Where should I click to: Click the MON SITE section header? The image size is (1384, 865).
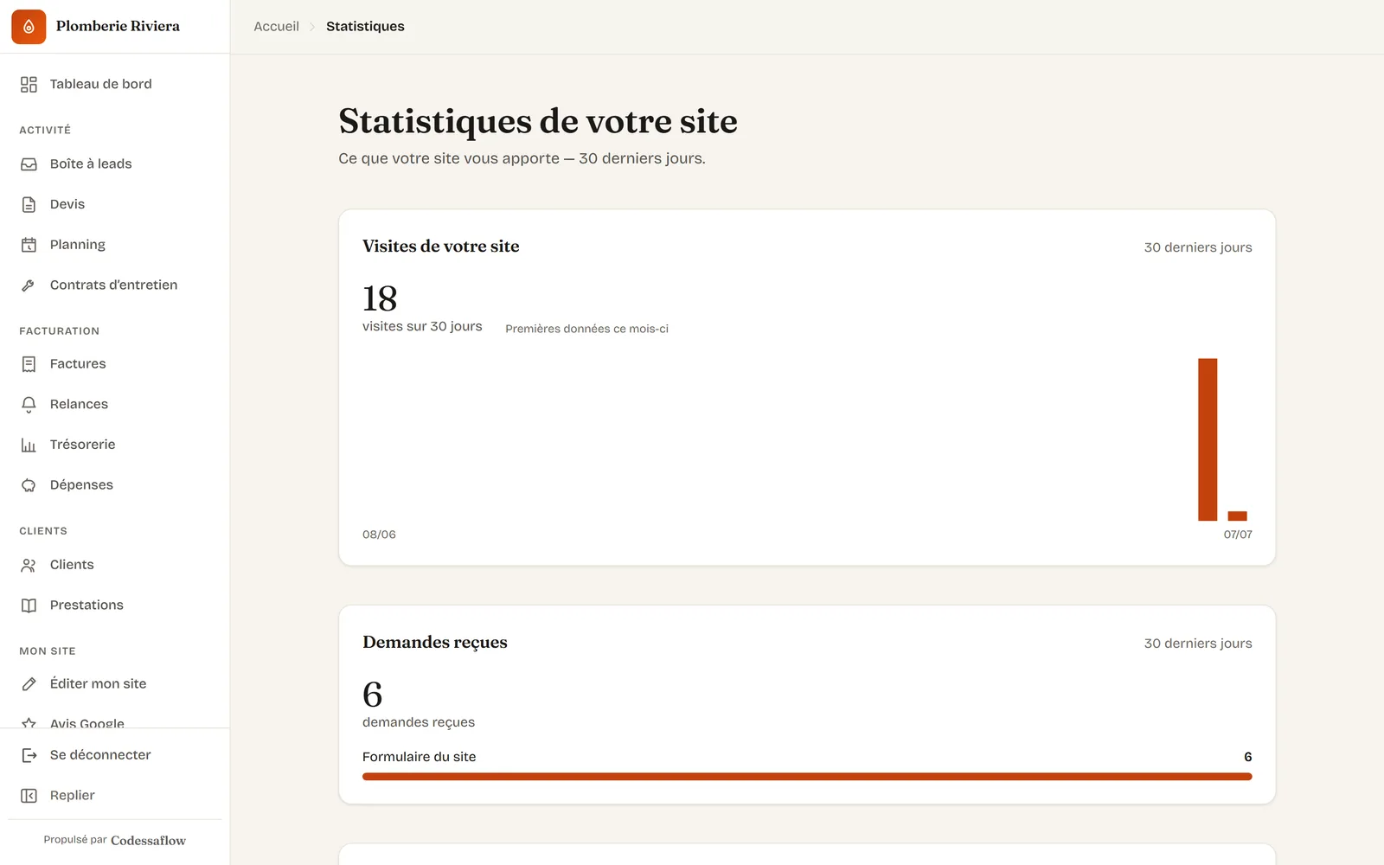(x=48, y=651)
